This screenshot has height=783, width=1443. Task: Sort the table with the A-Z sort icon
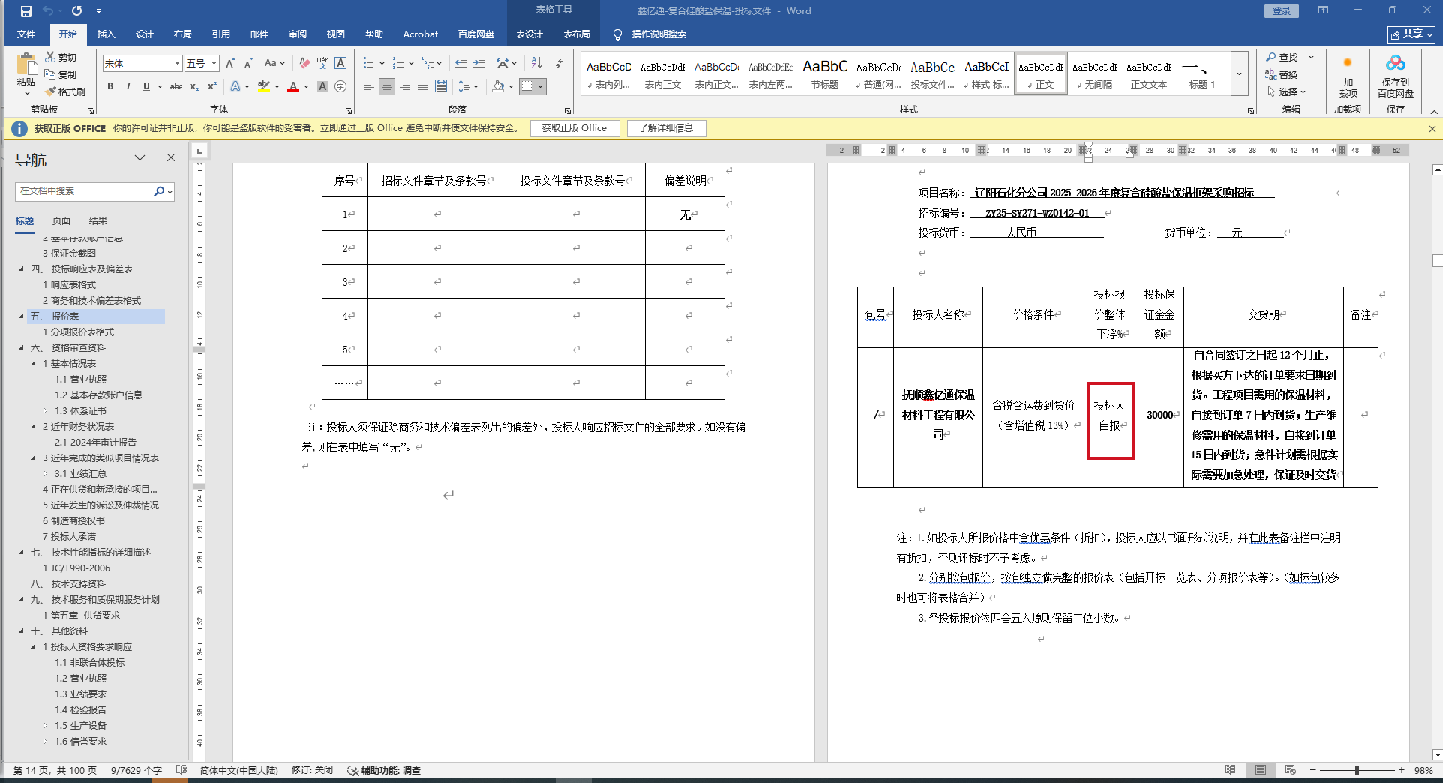pyautogui.click(x=536, y=64)
